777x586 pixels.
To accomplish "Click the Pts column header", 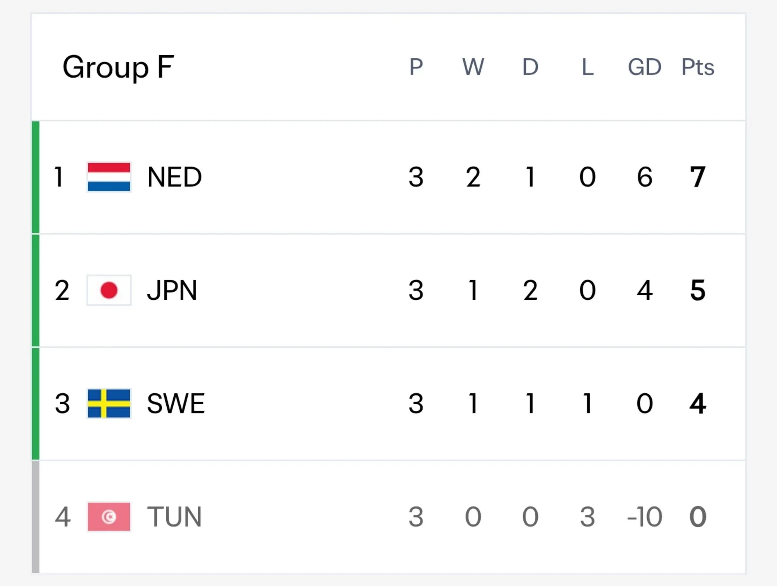I will [698, 67].
